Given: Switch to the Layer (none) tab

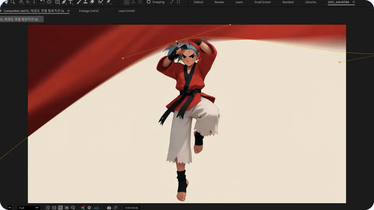Looking at the screenshot, I should tap(126, 11).
